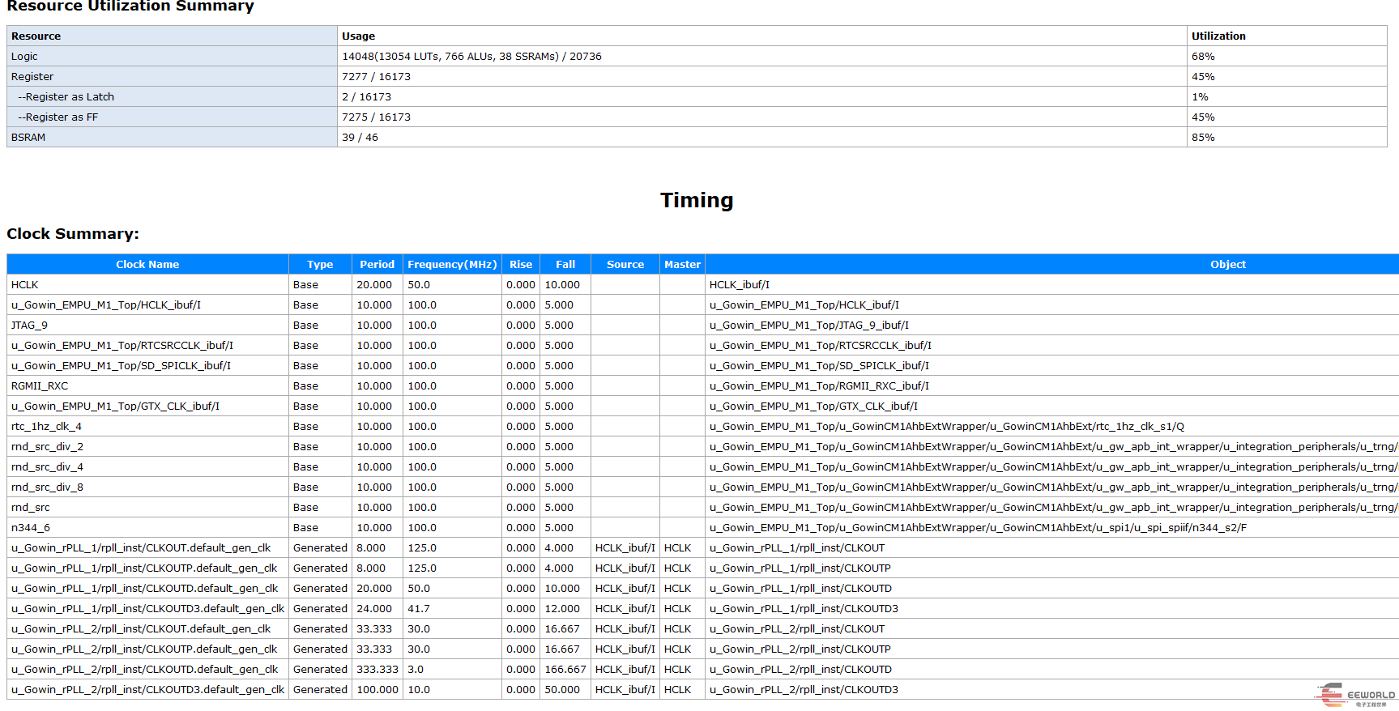Select the rnd_src_div_4 clock name
The height and width of the screenshot is (711, 1399).
tap(147, 466)
